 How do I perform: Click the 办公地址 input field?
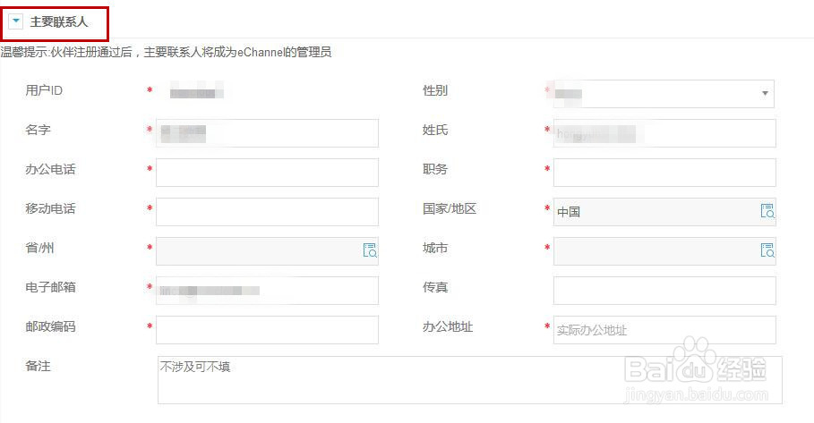coord(664,330)
